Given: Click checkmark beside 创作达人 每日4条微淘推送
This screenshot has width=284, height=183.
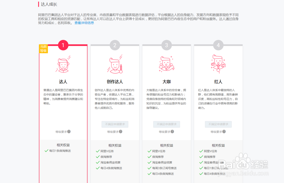Looking at the screenshot, I should pos(98,168).
